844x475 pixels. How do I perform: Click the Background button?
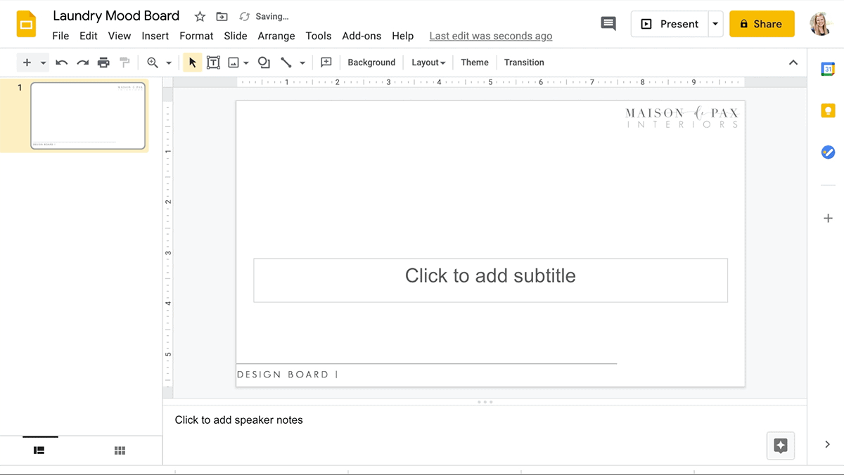[371, 63]
